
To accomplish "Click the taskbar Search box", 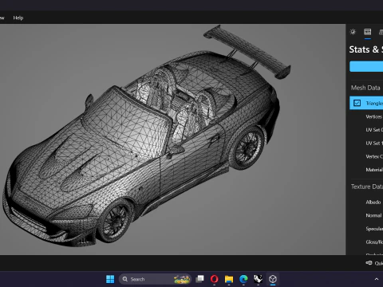I will [x=155, y=279].
